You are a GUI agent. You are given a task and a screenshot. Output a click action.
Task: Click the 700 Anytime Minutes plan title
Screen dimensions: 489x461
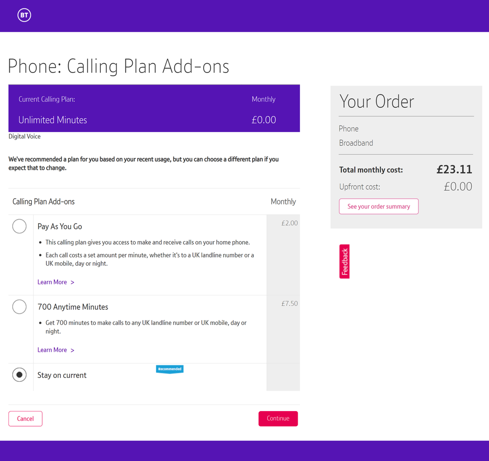[x=73, y=307]
